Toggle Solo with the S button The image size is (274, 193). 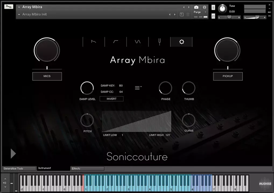tap(213, 7)
